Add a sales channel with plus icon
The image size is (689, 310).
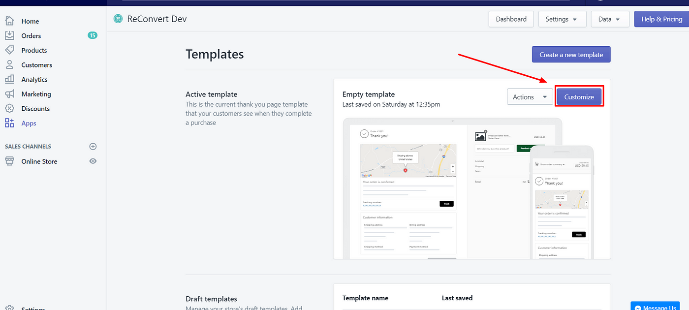tap(93, 147)
